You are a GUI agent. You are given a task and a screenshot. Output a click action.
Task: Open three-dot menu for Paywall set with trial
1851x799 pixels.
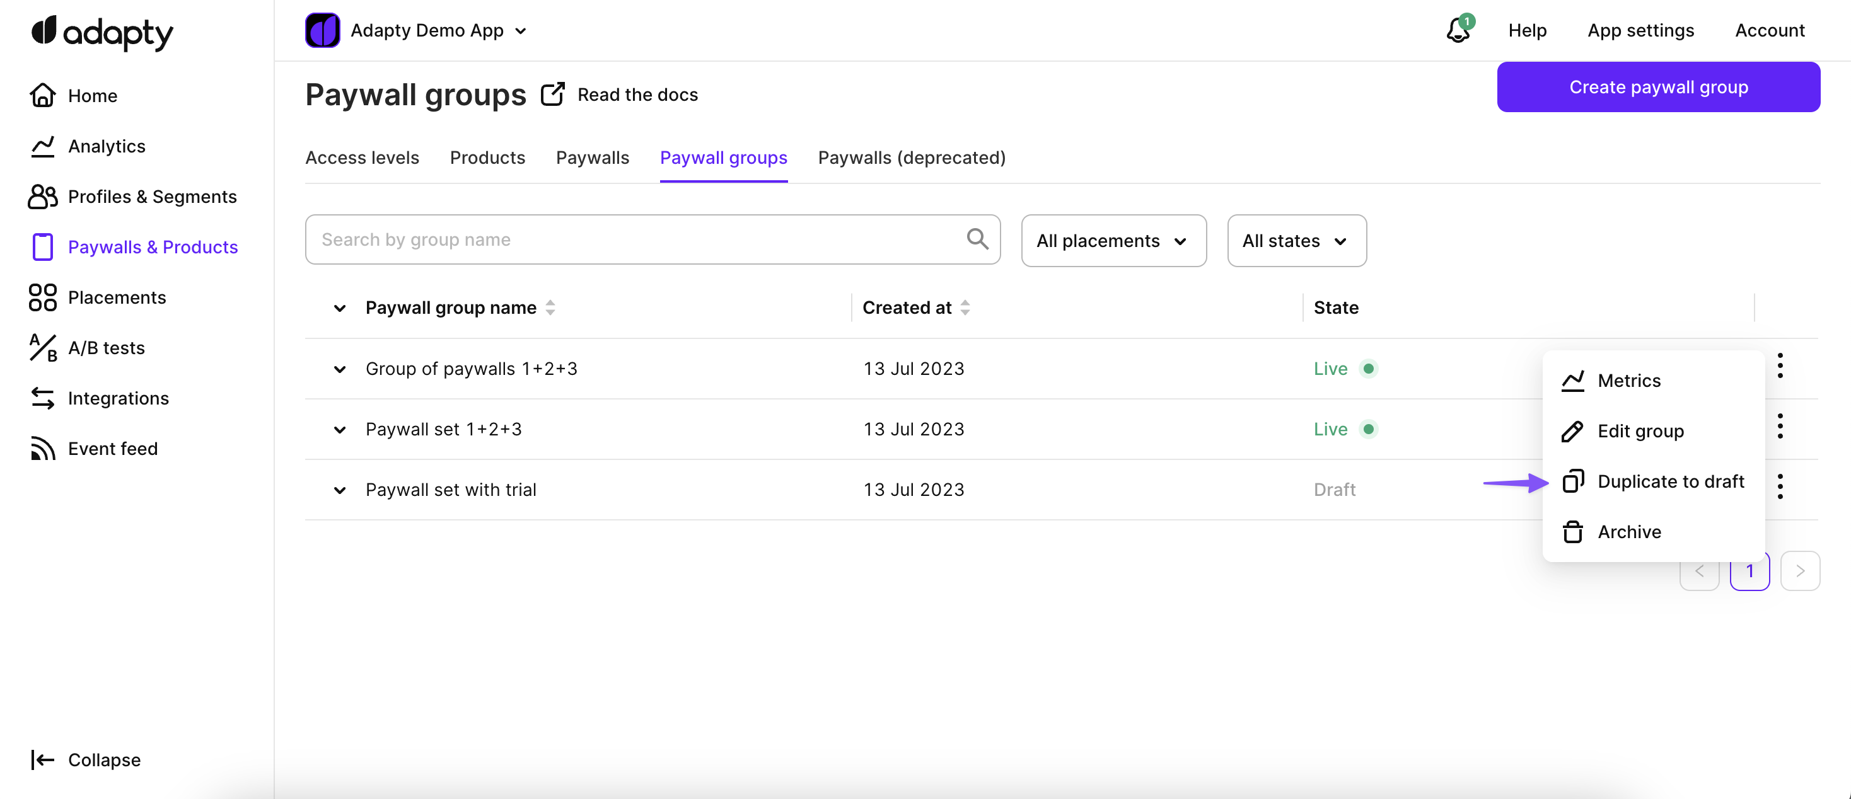[x=1779, y=486]
